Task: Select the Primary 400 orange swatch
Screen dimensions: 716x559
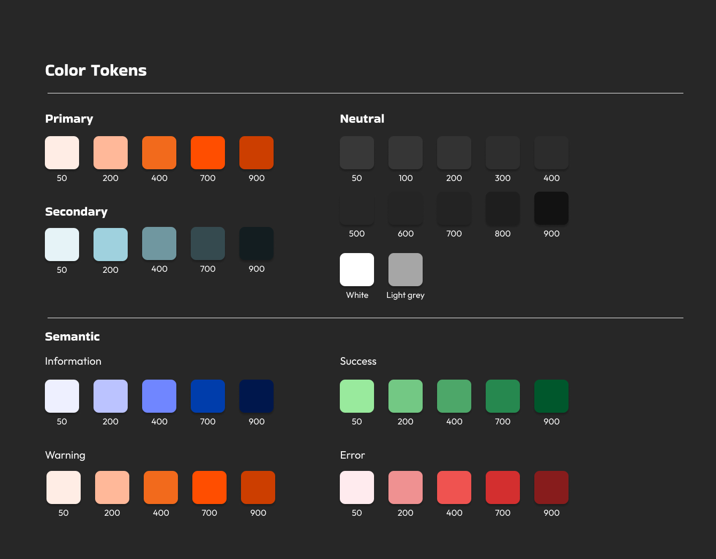Action: tap(159, 152)
